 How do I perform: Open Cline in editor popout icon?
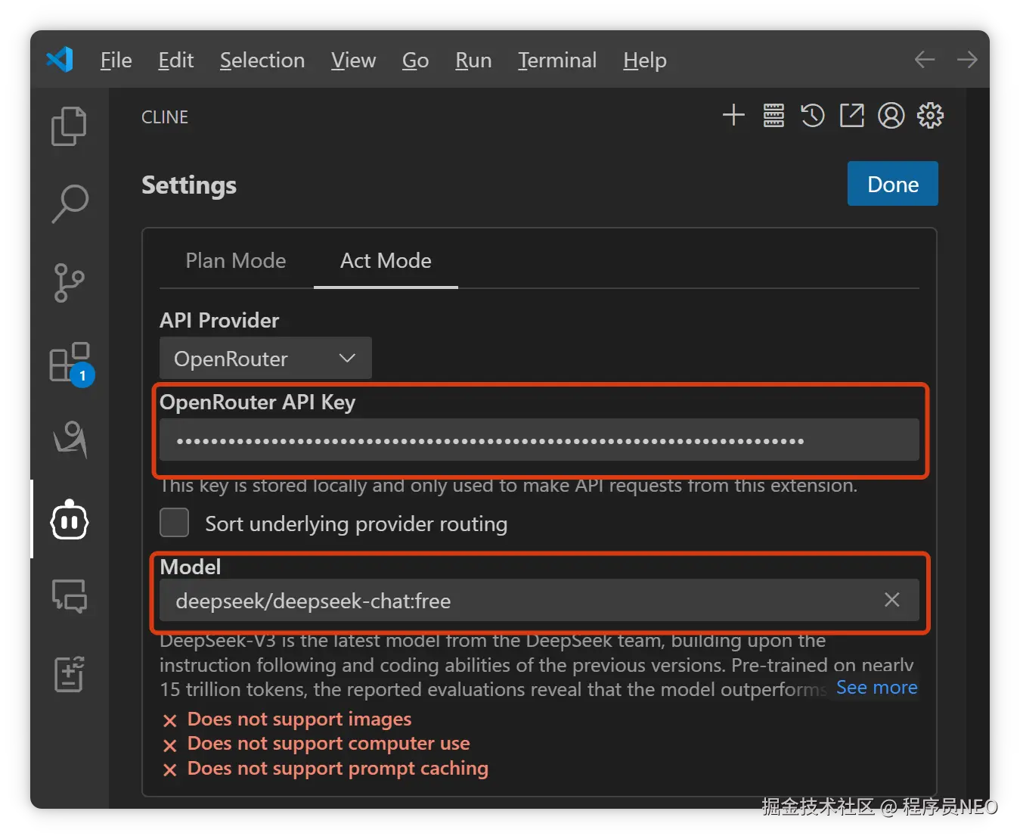852,116
